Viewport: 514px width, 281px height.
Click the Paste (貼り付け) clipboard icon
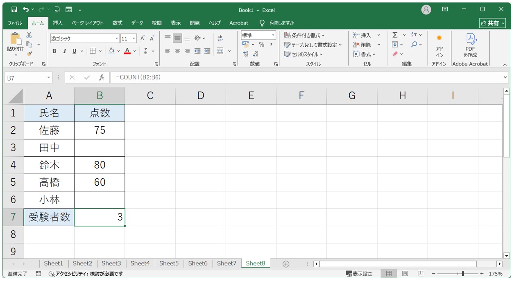pos(16,39)
